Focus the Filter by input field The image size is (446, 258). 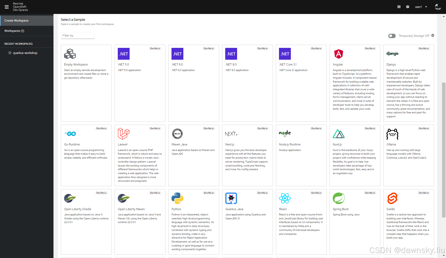tap(78, 36)
